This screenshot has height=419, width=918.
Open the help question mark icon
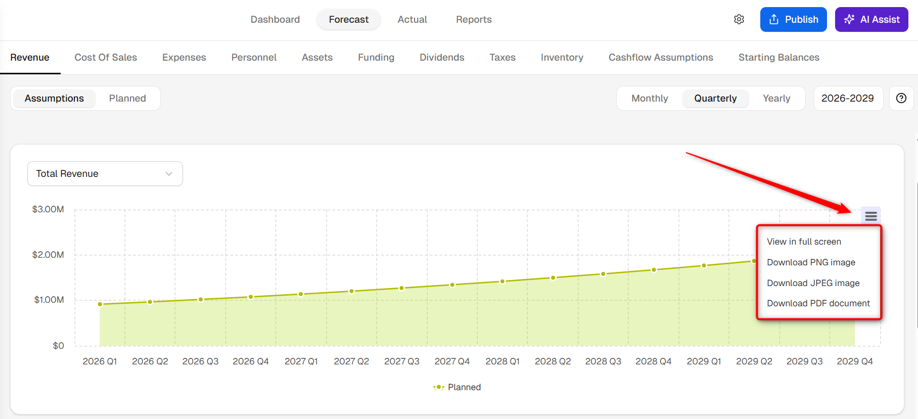pos(901,98)
